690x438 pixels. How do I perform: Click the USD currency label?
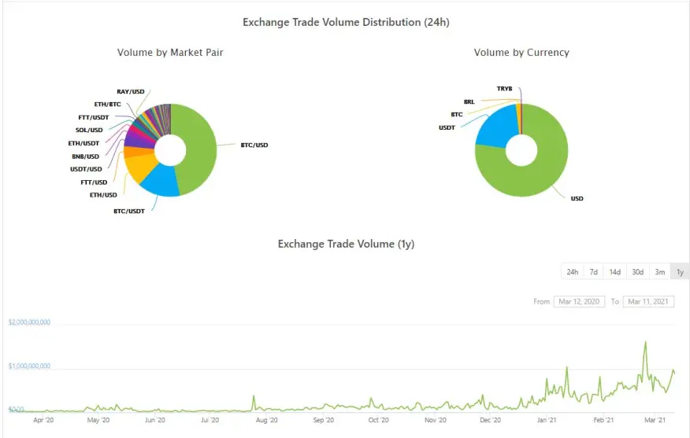coord(577,198)
